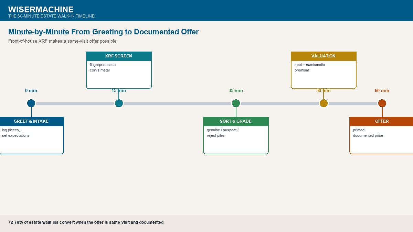
Task: Select the Minute-by-Minute heading
Action: (104, 32)
